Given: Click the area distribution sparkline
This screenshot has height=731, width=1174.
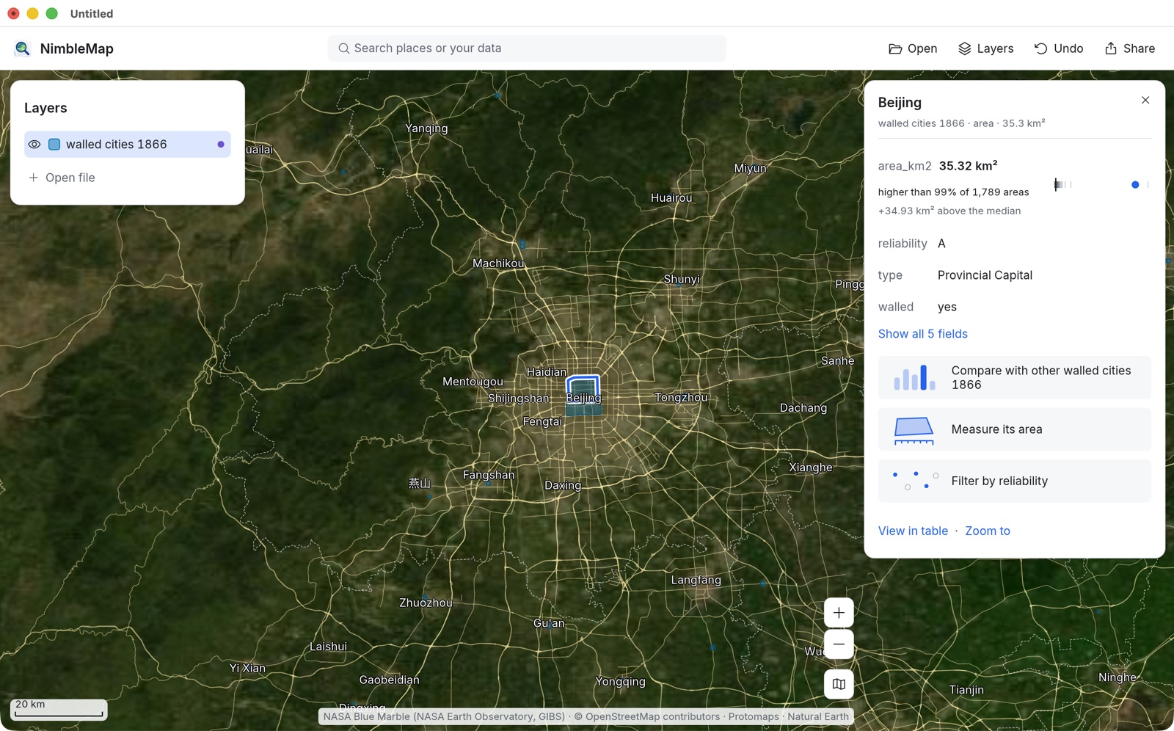Looking at the screenshot, I should [x=1101, y=185].
